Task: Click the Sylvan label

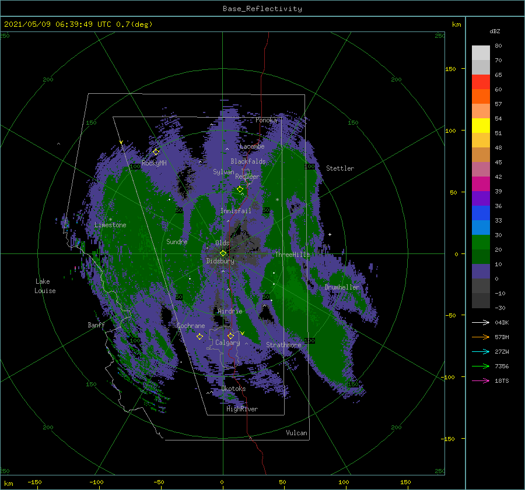Action: [x=223, y=172]
